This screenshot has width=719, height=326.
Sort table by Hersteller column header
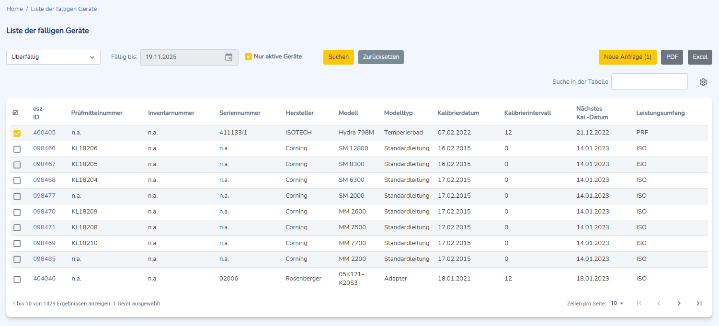pyautogui.click(x=299, y=113)
